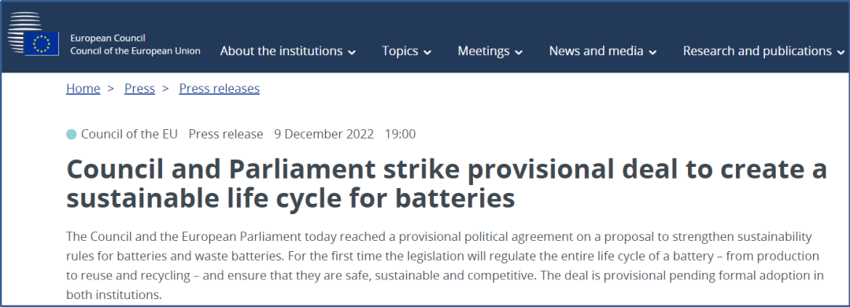Screen dimensions: 850x307
Task: Expand the chevron beside News and media
Action: 652,53
